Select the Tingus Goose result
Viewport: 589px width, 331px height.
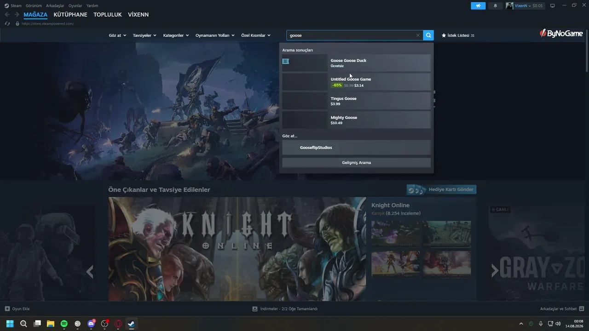click(x=357, y=101)
